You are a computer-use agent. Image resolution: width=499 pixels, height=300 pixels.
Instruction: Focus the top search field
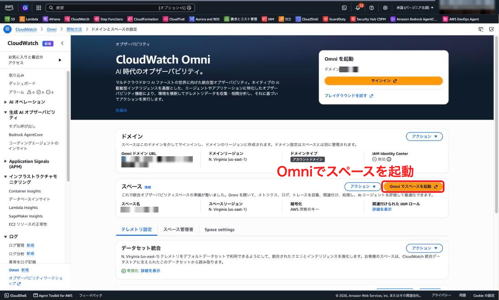click(120, 8)
